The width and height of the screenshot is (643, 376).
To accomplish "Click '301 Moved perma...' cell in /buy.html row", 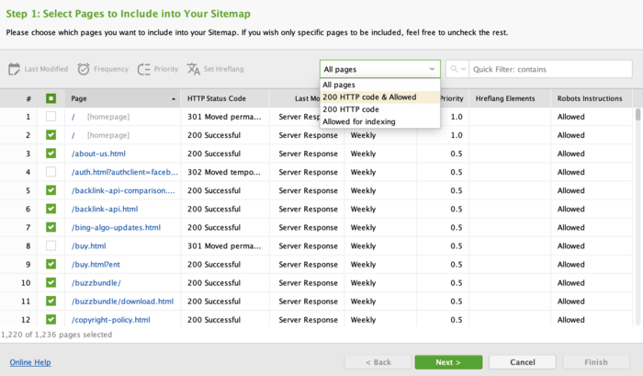I will coord(224,245).
